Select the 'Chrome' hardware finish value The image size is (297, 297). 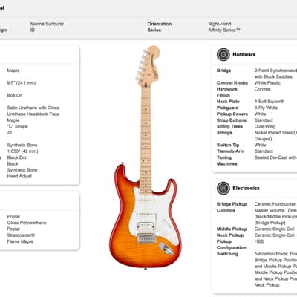262,89
